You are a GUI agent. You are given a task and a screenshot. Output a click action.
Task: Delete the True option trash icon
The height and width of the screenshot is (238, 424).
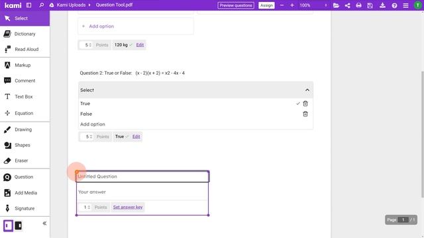305,103
